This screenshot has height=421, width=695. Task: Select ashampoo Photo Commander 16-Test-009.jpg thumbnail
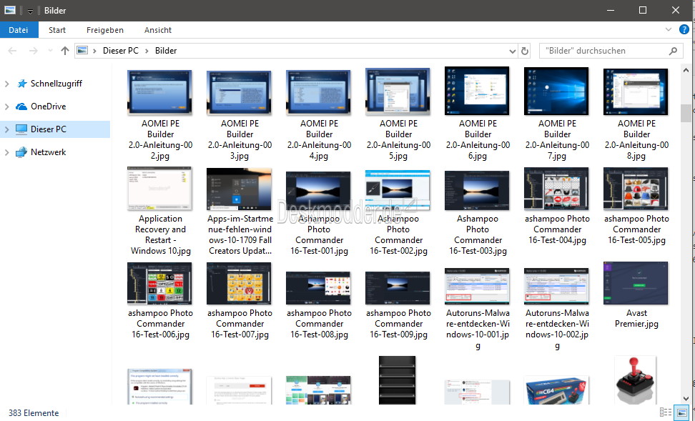coord(398,288)
